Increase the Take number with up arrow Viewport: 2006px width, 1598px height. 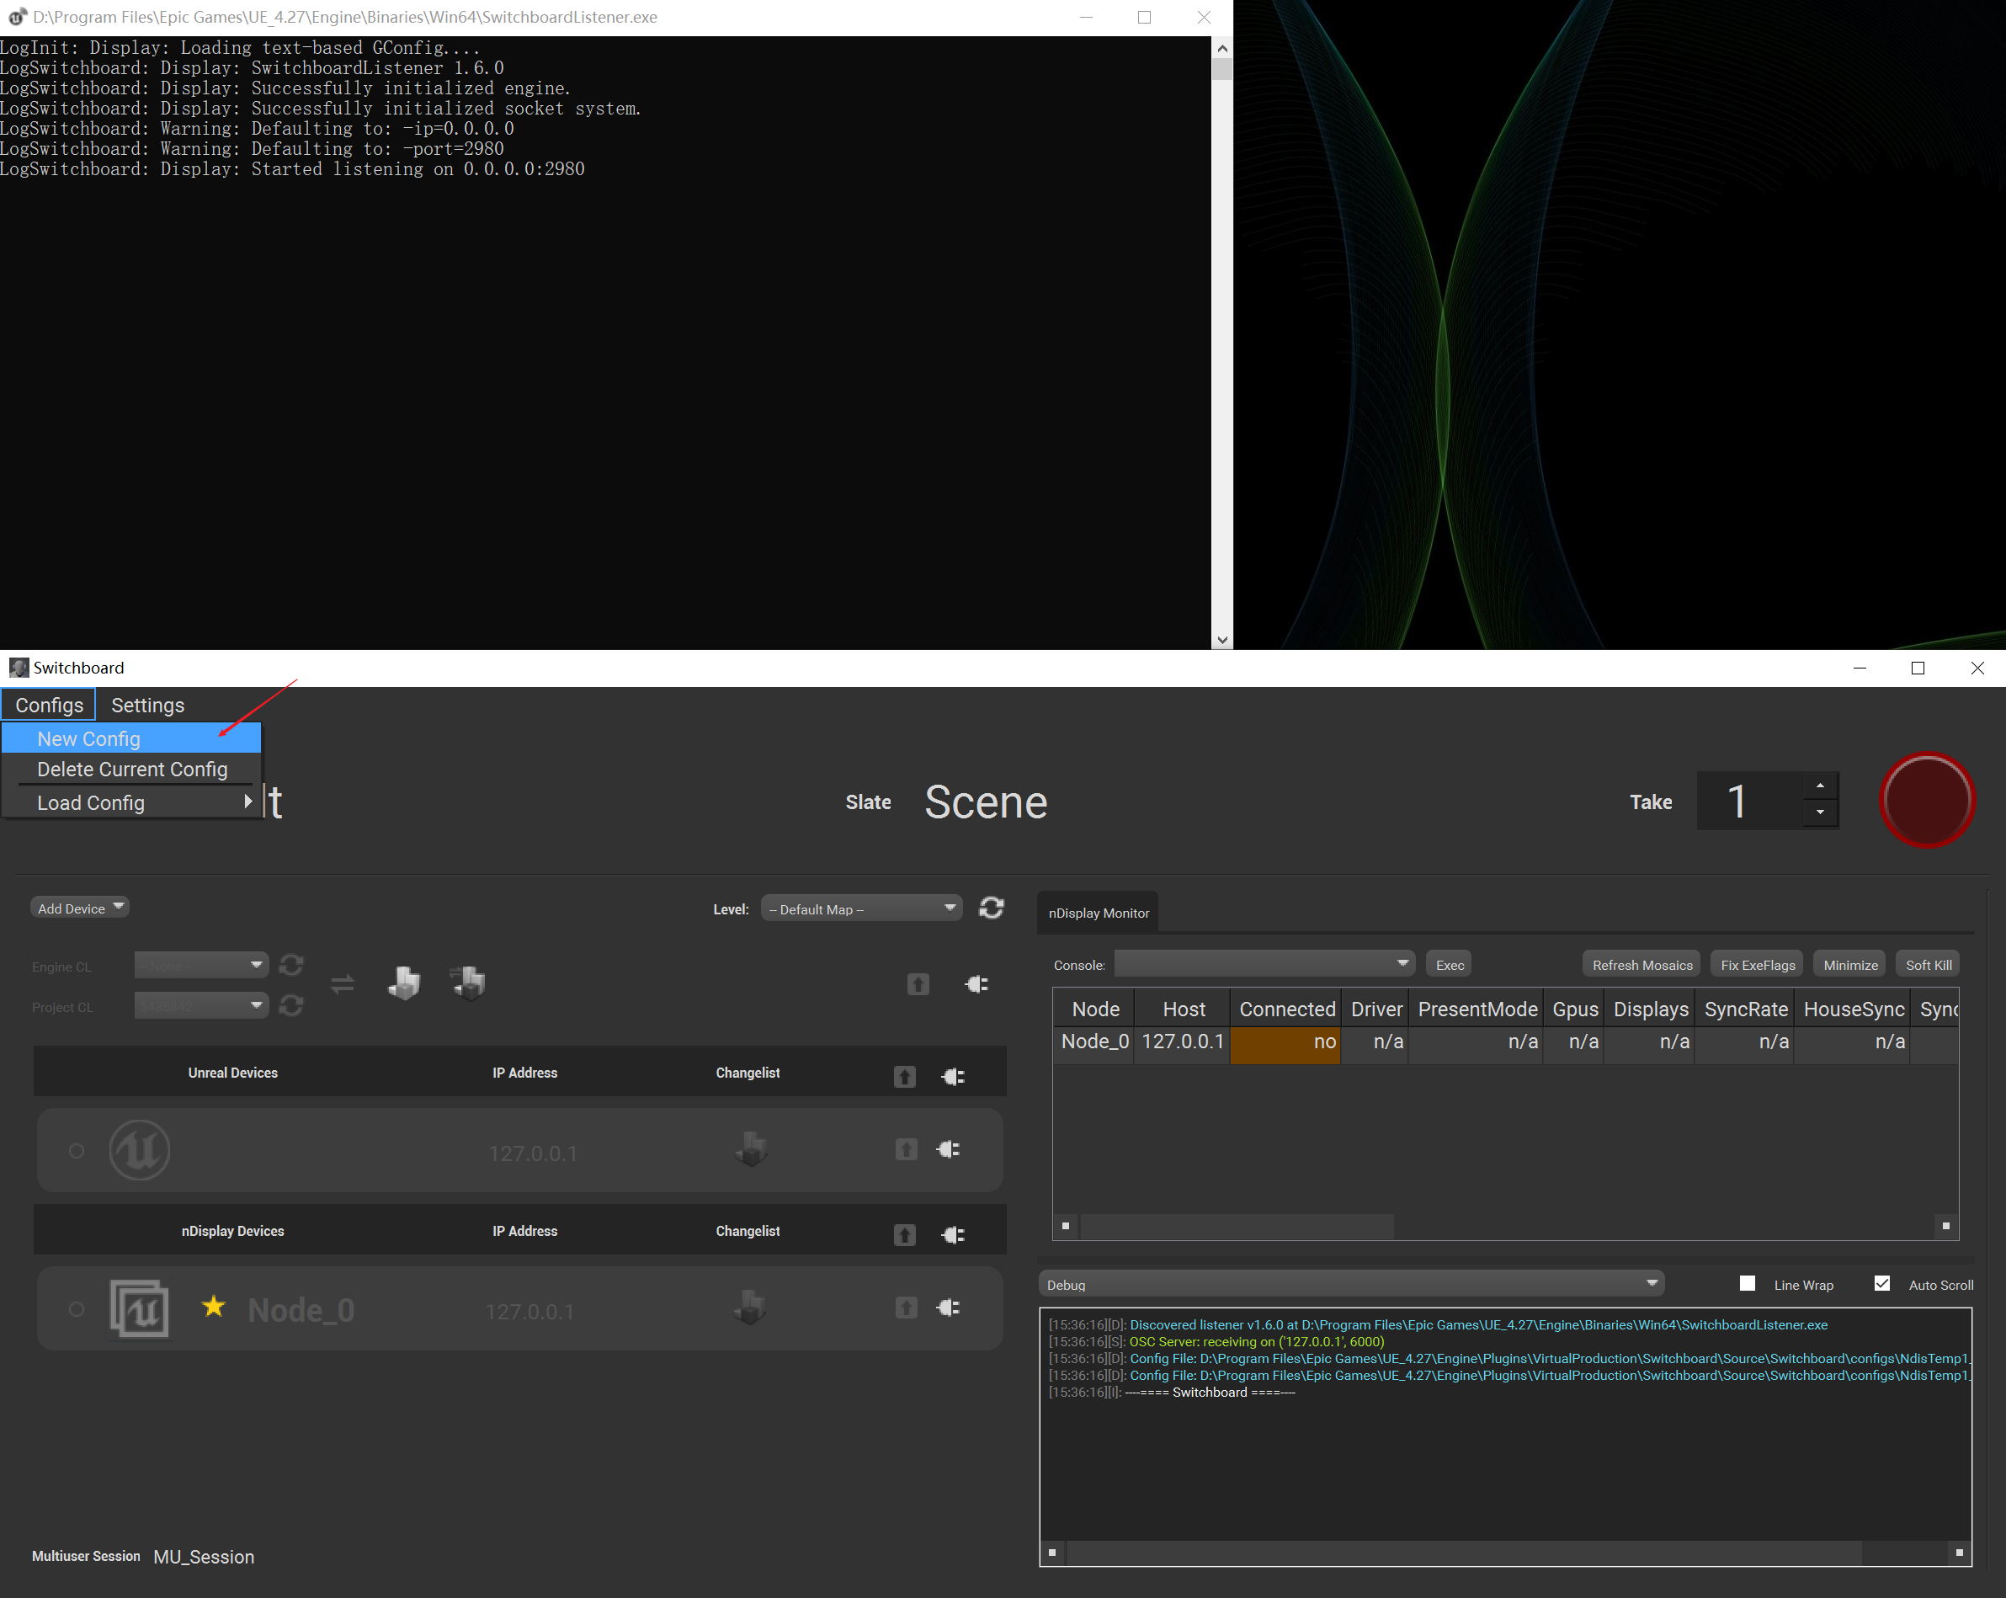(1820, 786)
